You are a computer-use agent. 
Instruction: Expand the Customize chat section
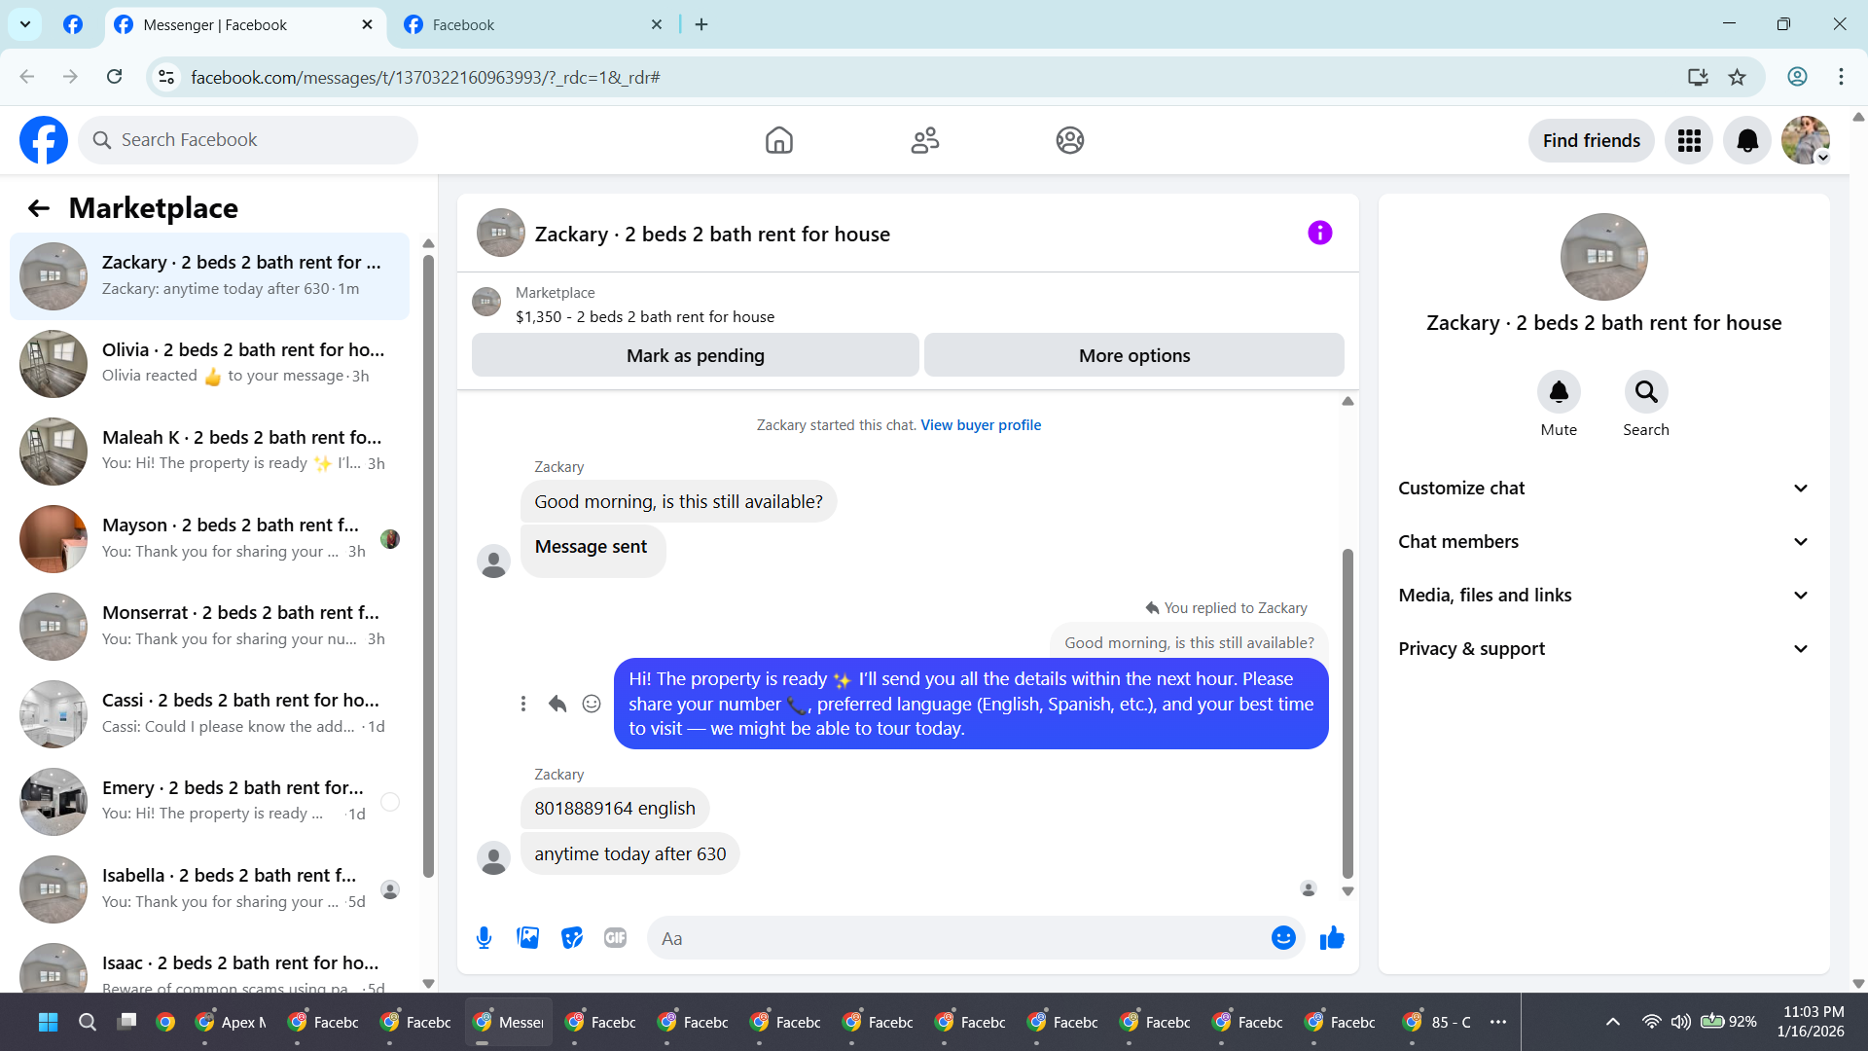[1603, 489]
